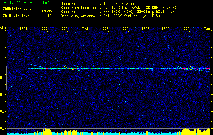Viewport: 213px width, 135px height.
Task: Click the filename 2505181720.png
Action: point(17,9)
